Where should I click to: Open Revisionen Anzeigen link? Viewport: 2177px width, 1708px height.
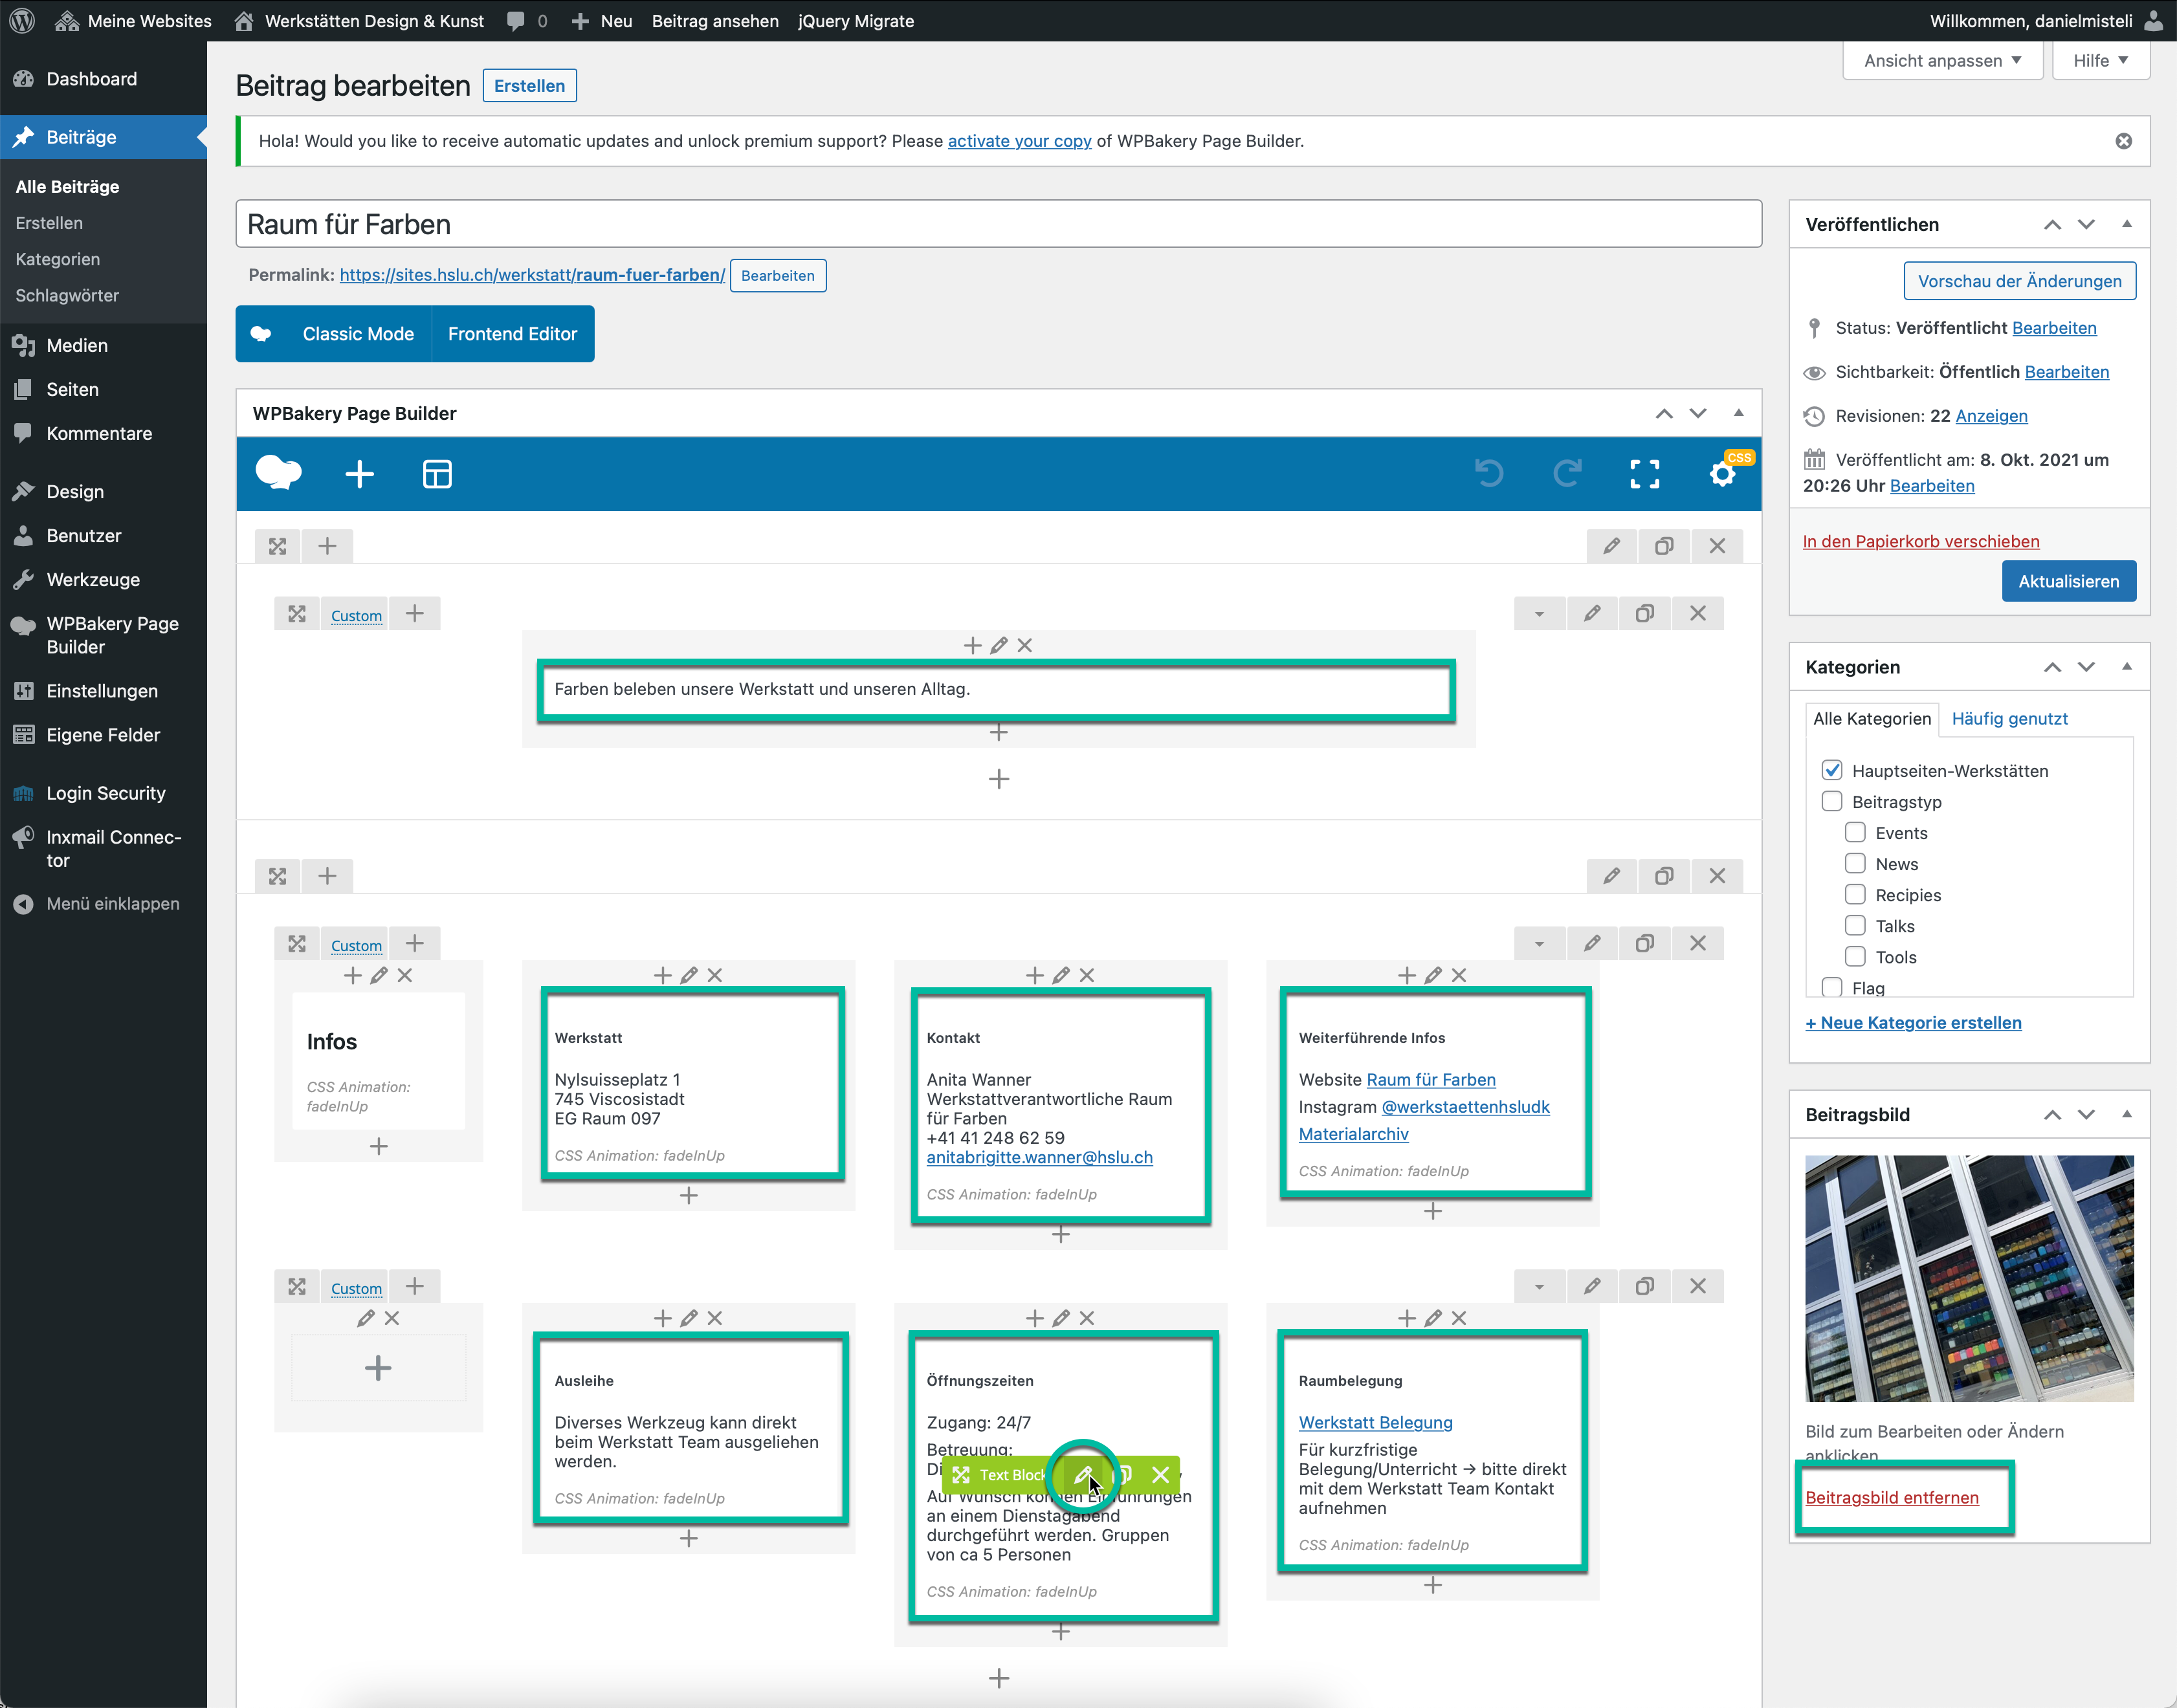coord(1991,416)
